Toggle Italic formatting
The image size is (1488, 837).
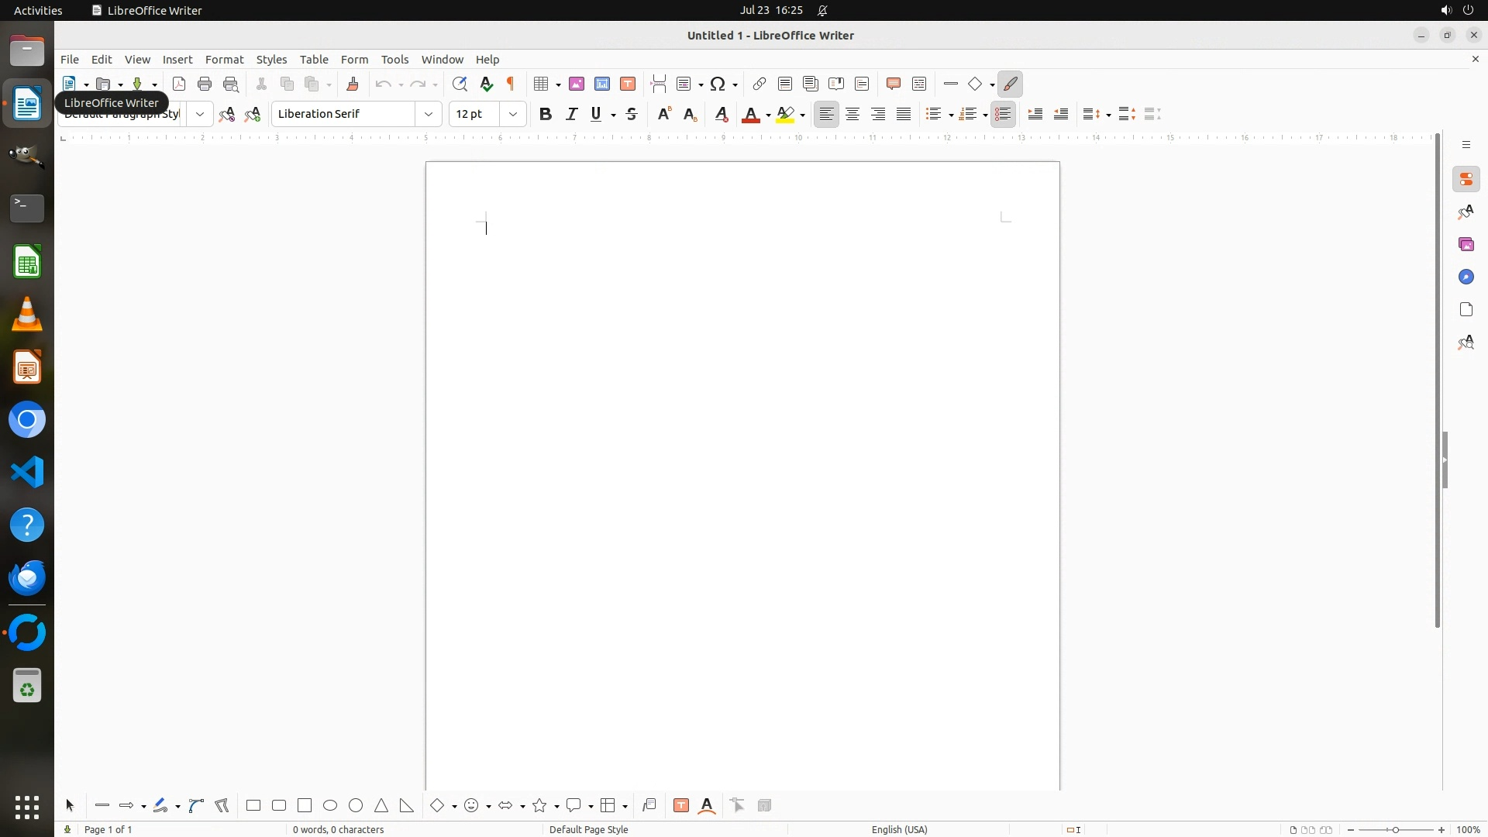pos(572,114)
